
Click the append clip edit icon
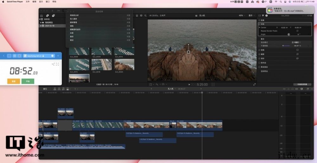coord(63,89)
